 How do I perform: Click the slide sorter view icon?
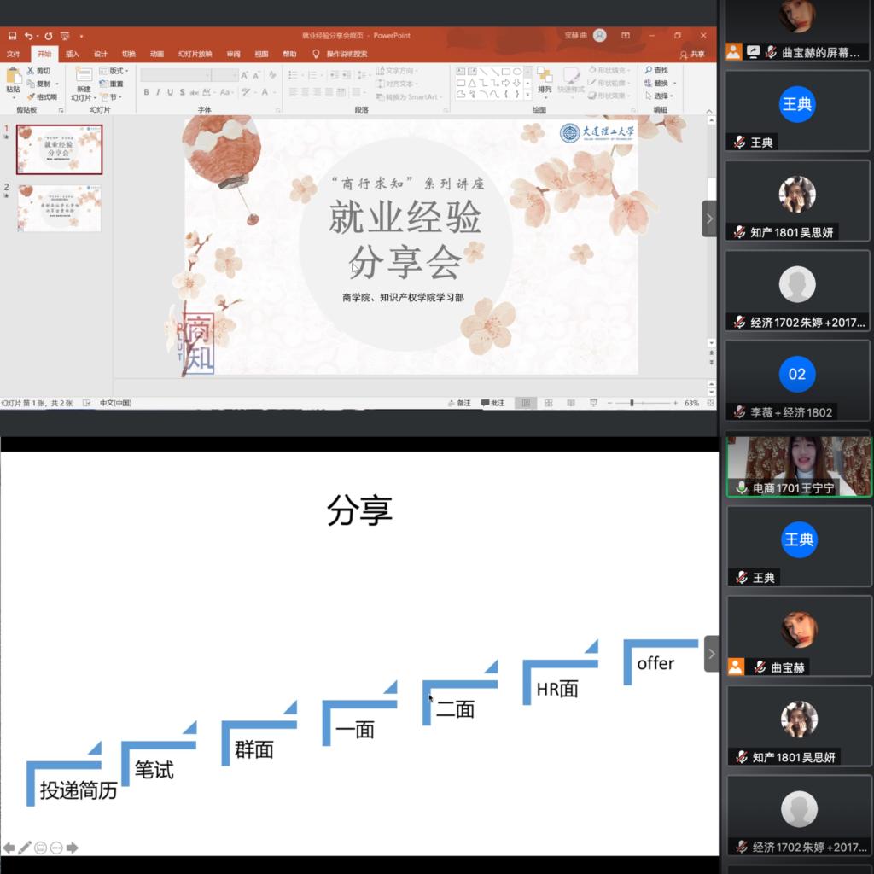(x=548, y=403)
